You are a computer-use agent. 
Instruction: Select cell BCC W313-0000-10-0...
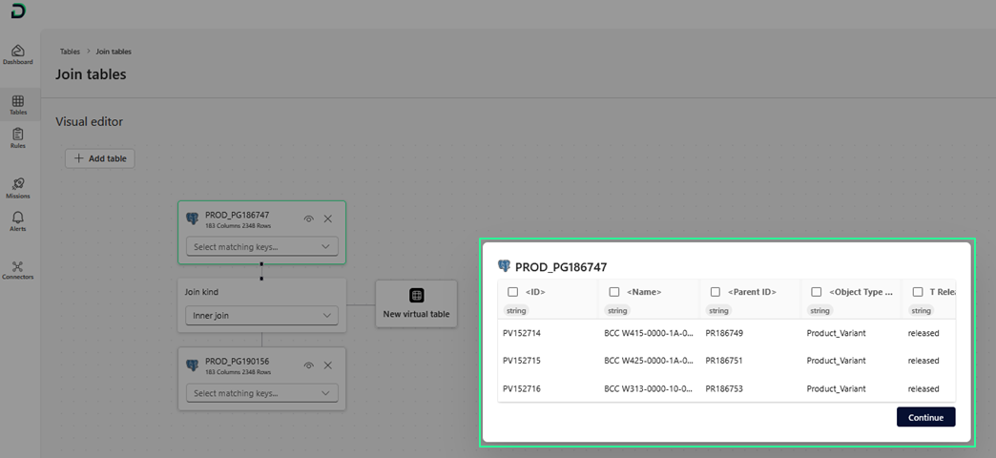click(x=649, y=388)
